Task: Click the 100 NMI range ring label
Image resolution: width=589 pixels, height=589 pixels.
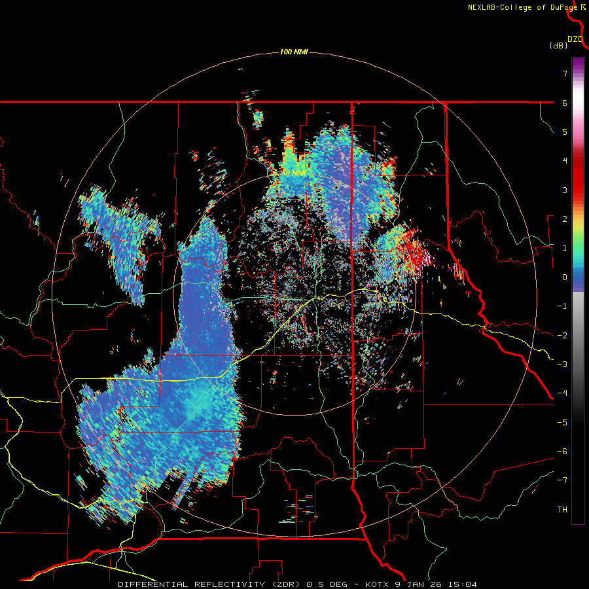Action: pos(294,52)
